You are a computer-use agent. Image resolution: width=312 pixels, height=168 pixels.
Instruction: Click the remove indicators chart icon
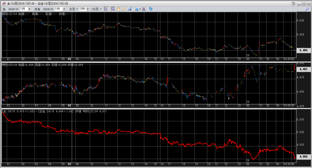[x=144, y=9]
